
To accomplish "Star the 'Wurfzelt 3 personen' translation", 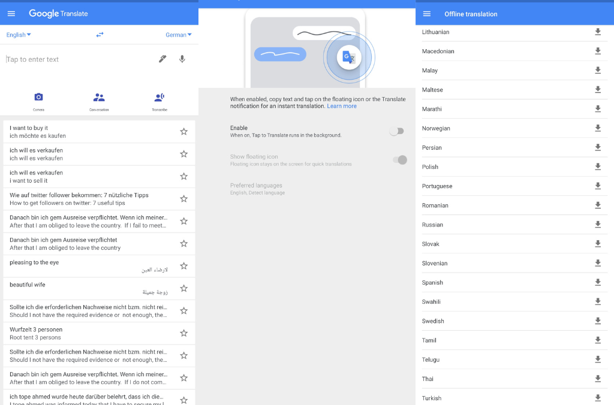I will (183, 333).
